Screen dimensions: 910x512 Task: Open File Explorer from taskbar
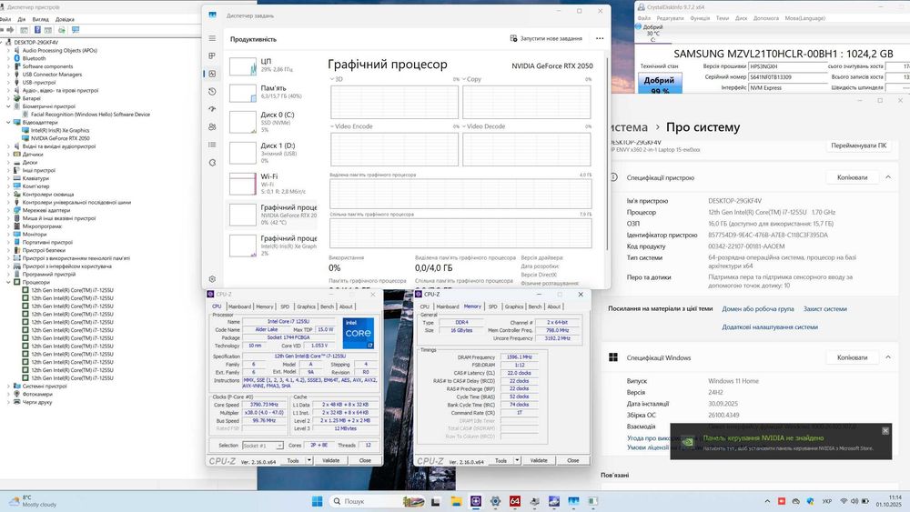click(x=456, y=501)
